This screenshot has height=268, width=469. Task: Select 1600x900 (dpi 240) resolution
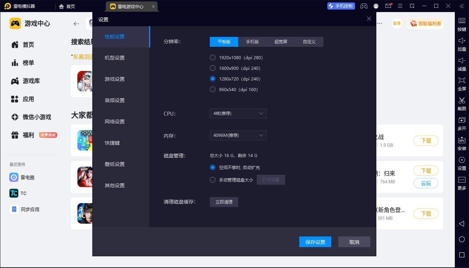pos(235,68)
